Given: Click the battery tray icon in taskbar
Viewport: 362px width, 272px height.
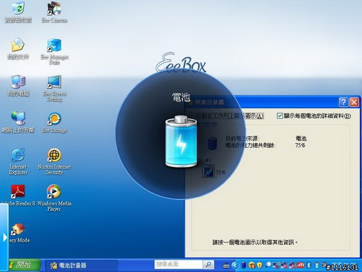Looking at the screenshot, I should pos(243,265).
